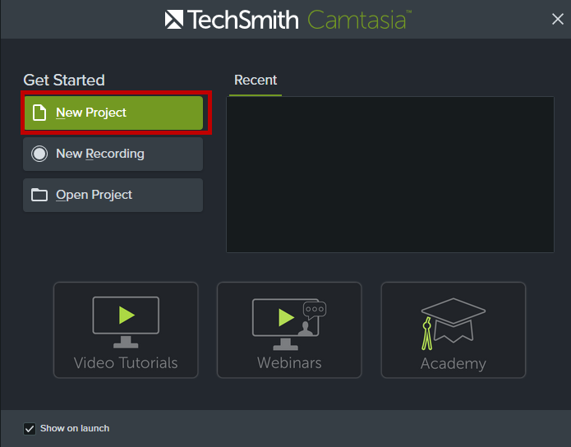Screen dimensions: 571x447
Task: Open the Video Tutorials card
Action: [126, 329]
